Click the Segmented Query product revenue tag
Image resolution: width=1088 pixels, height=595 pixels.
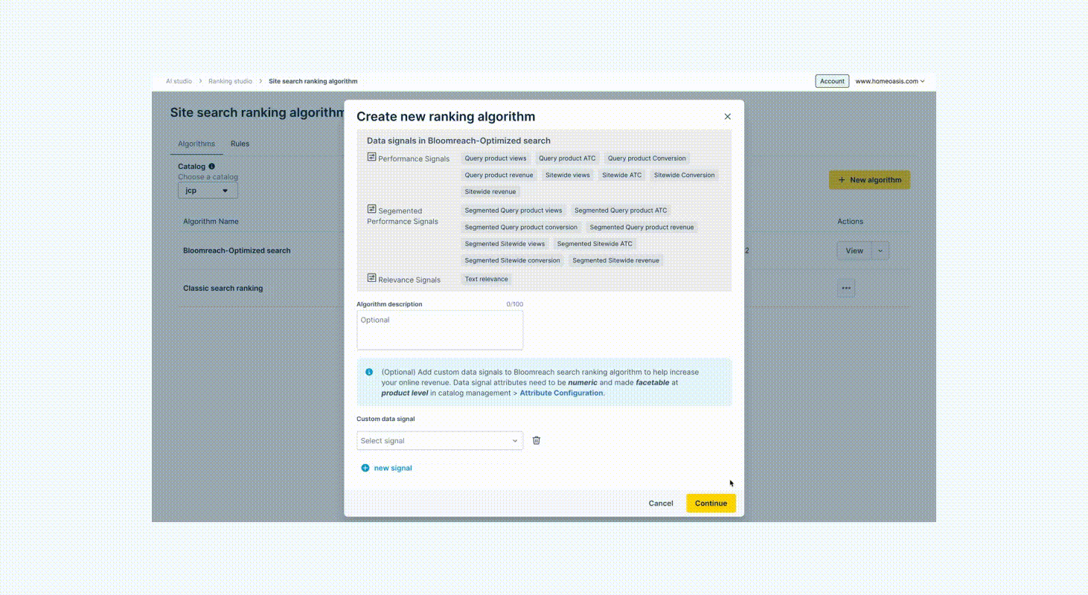[x=641, y=228]
